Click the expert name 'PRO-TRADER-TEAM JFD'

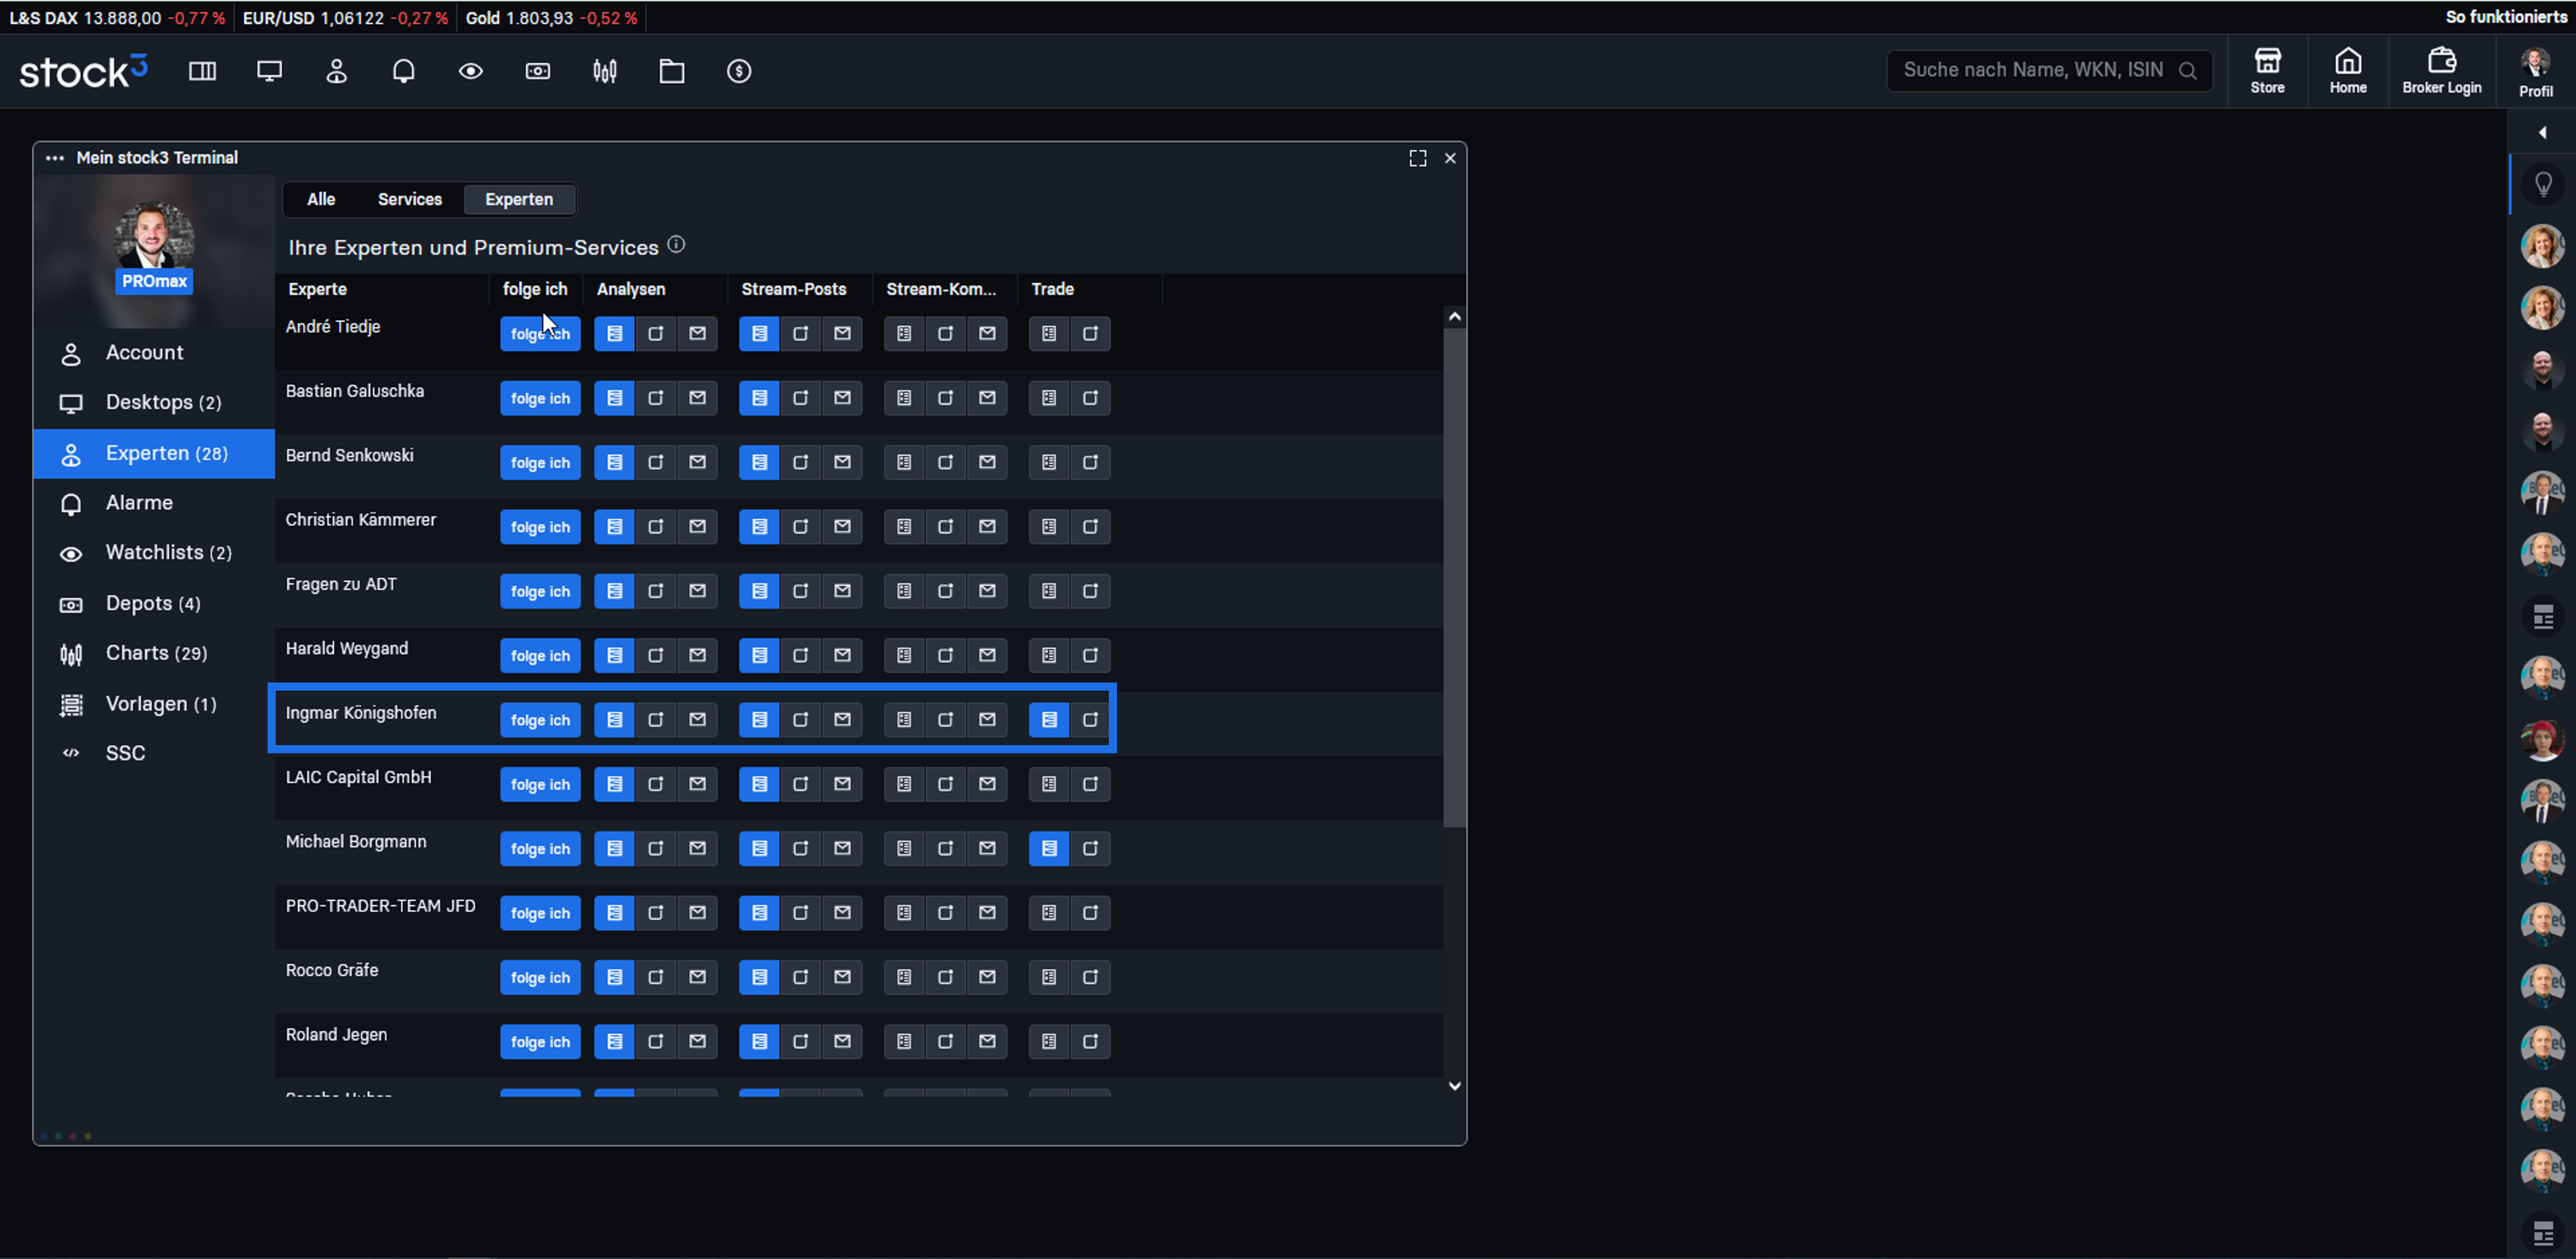click(x=381, y=906)
